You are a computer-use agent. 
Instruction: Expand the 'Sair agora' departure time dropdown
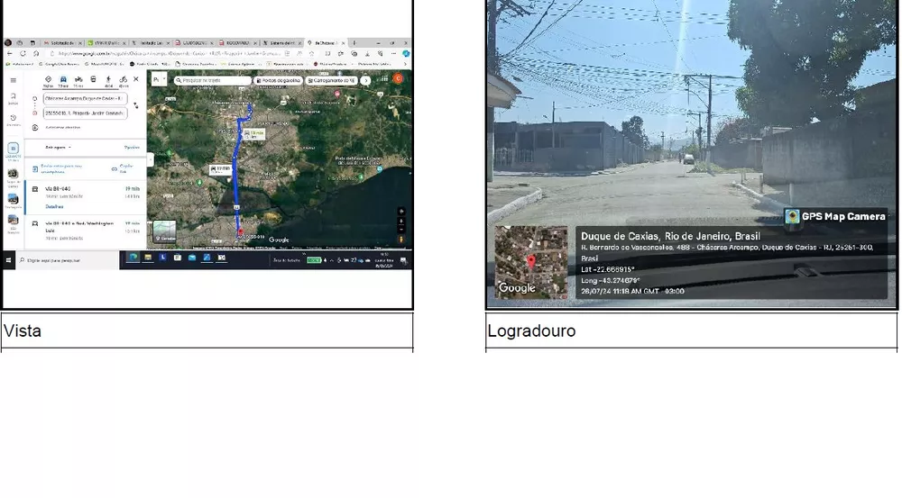coord(59,146)
